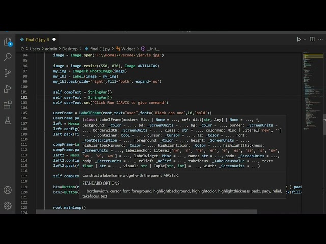Expand the run options dropdown arrow
This screenshot has width=326, height=244.
305,39
